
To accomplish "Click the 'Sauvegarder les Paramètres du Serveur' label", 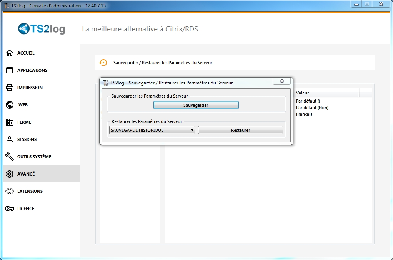I will click(x=150, y=96).
